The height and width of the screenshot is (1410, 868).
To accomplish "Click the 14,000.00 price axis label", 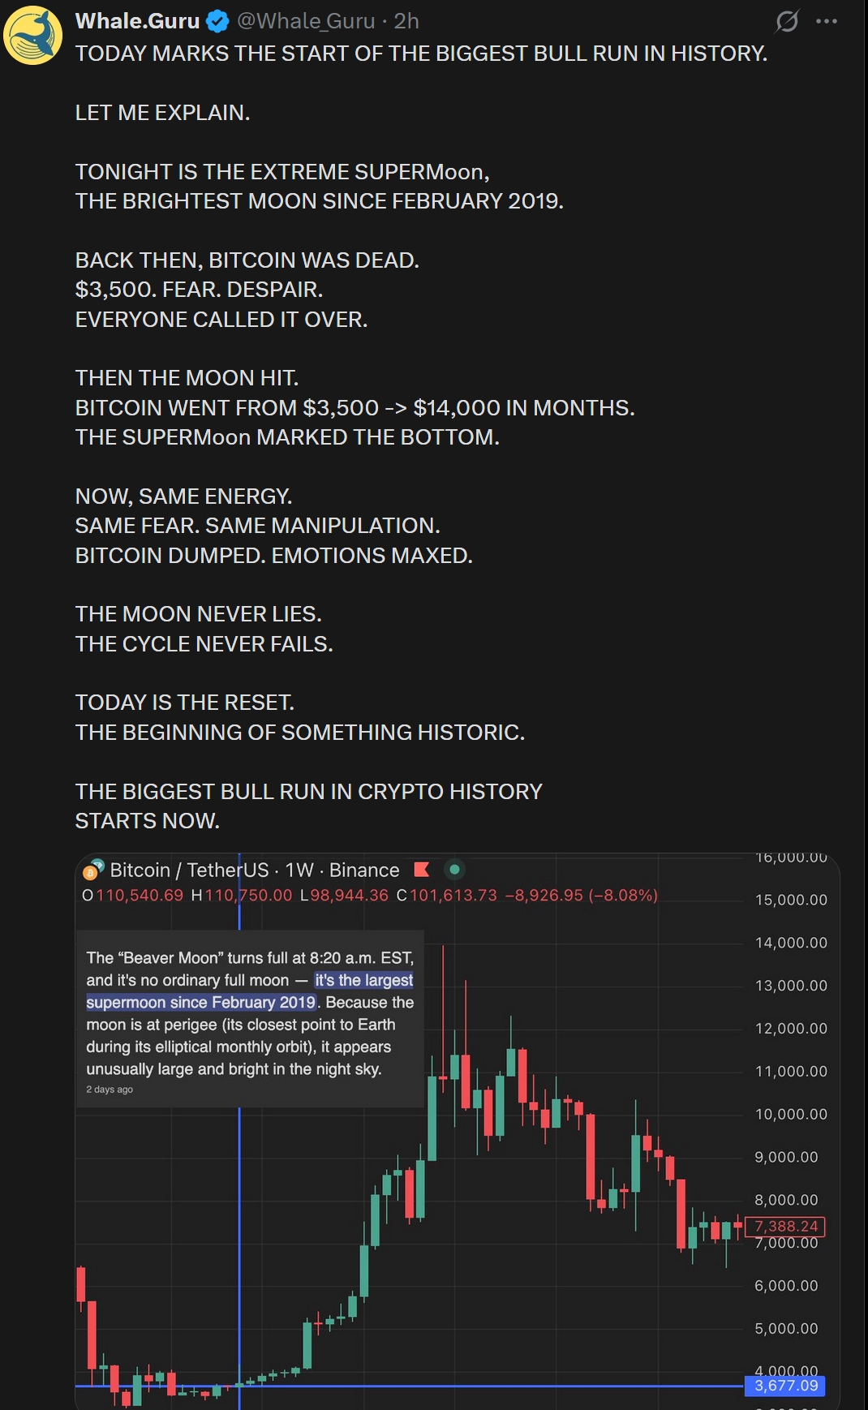I will point(791,943).
